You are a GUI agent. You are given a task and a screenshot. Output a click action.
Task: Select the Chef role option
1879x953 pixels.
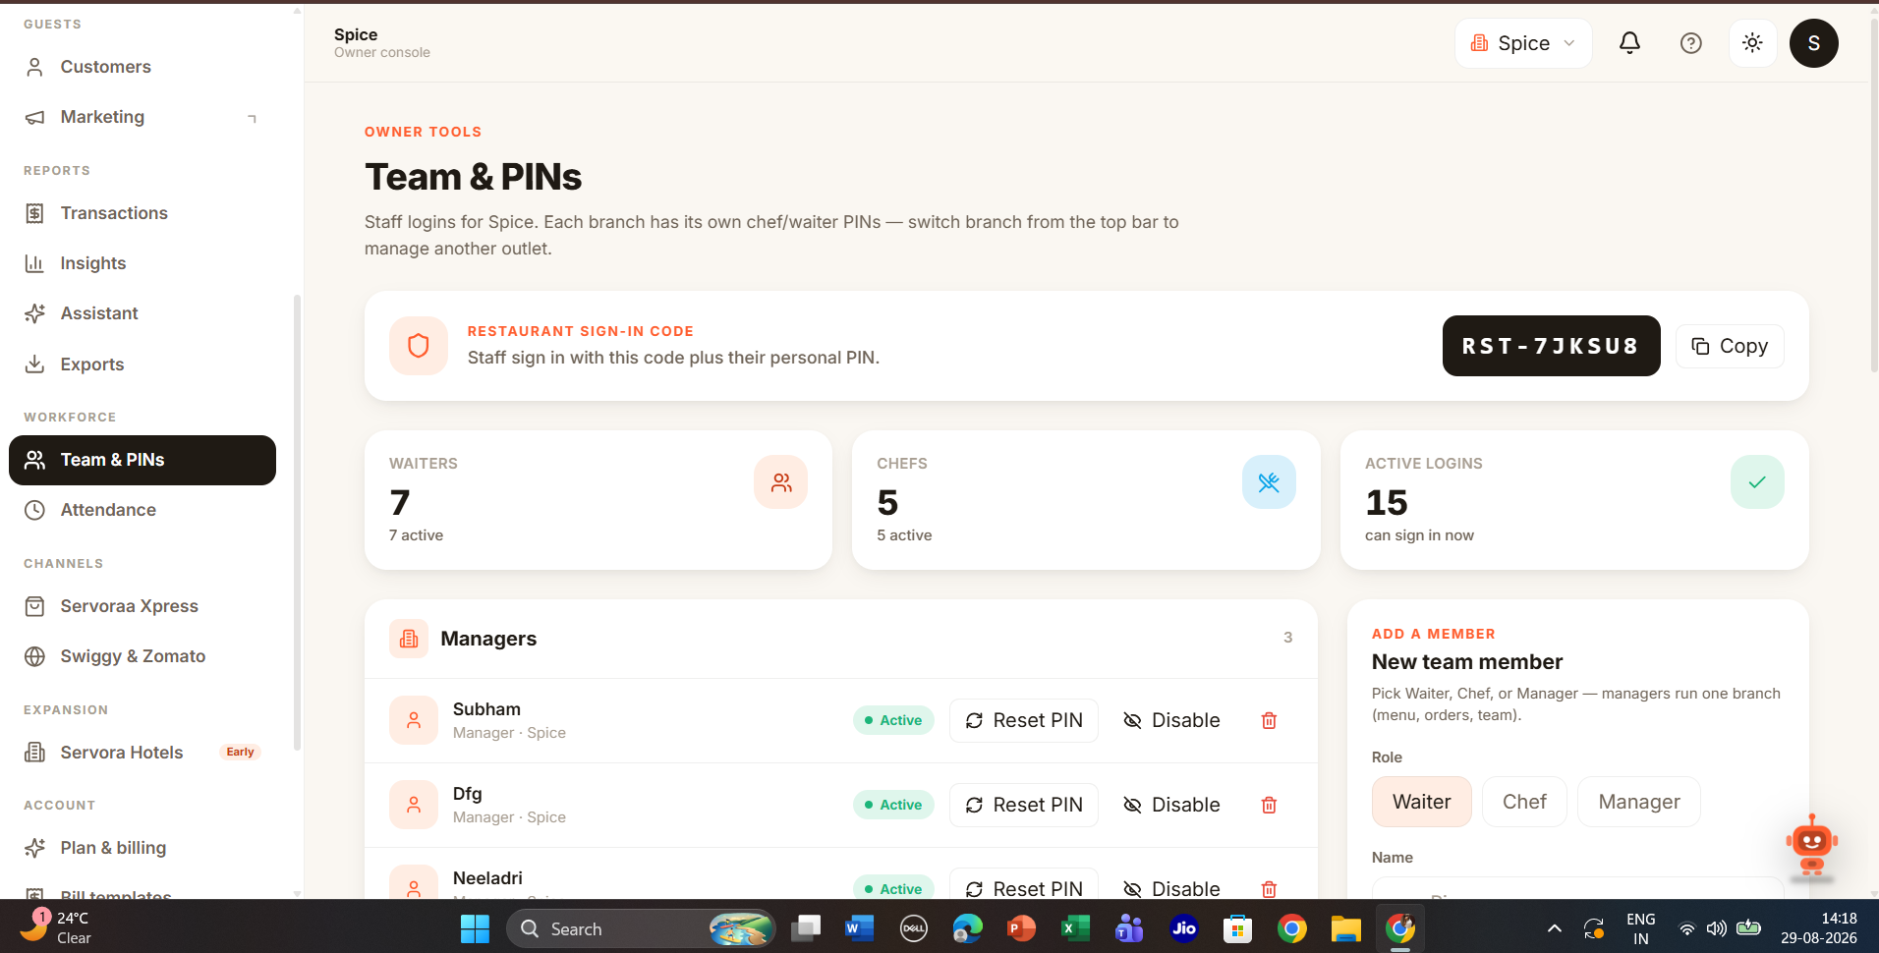(x=1524, y=802)
